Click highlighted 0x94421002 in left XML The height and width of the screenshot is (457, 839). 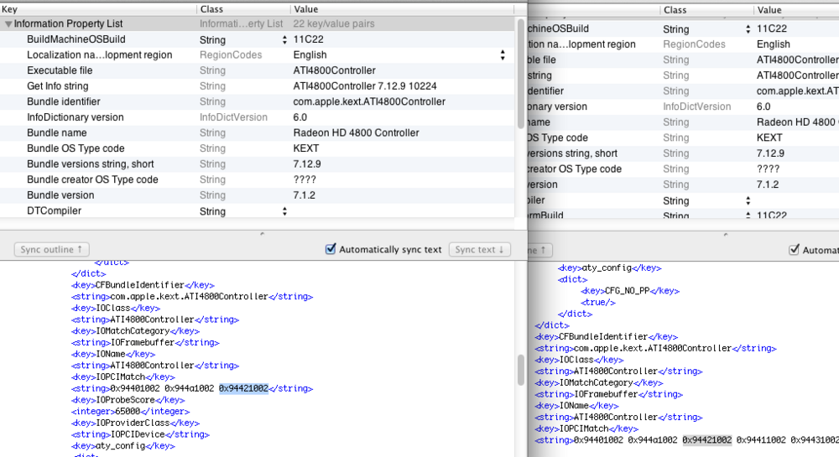243,388
